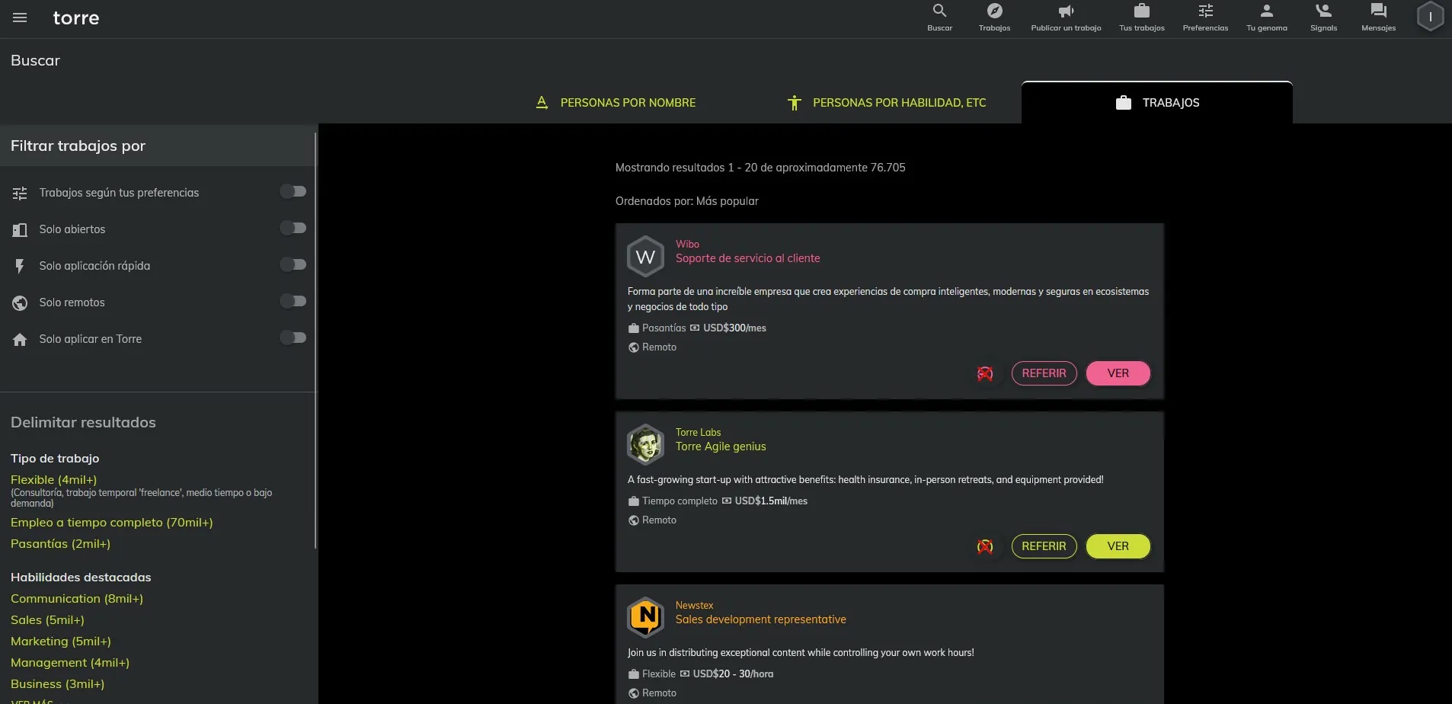Click 'USD$20 - 30/hora' on Newstex card

pos(733,674)
